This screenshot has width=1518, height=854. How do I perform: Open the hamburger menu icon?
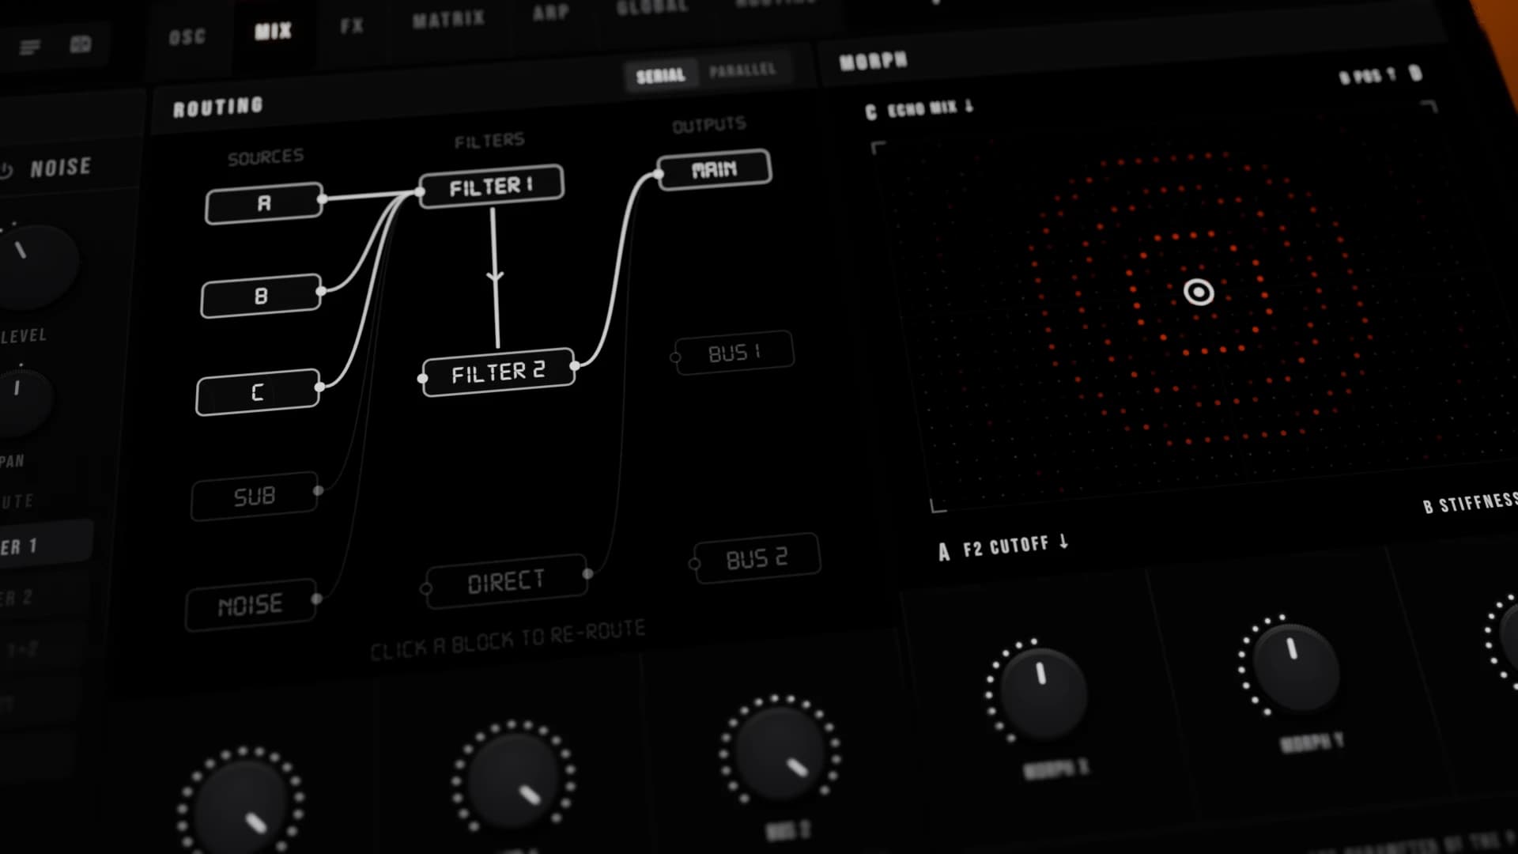[30, 48]
